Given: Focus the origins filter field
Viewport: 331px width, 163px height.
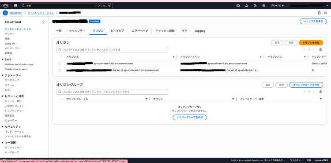Looking at the screenshot, I should (x=112, y=50).
